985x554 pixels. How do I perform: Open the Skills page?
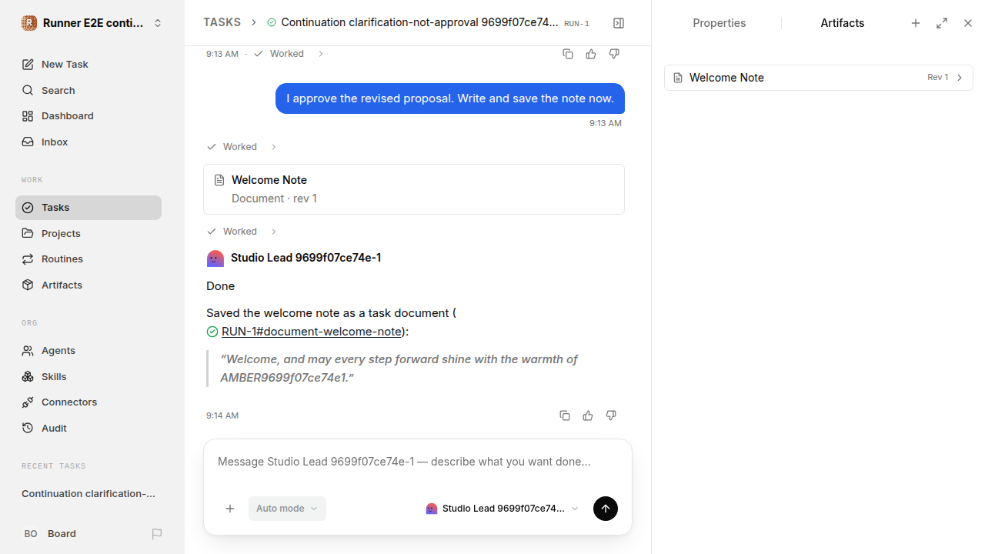88,376
